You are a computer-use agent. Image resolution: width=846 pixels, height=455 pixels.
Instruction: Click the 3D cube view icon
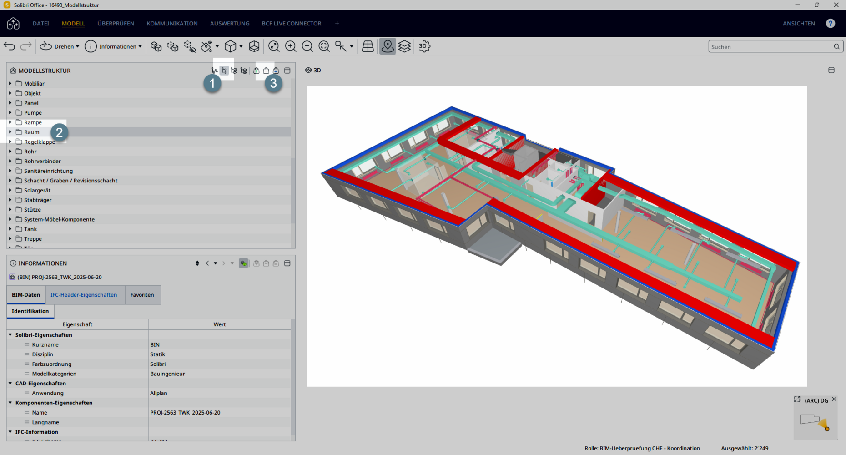[231, 46]
